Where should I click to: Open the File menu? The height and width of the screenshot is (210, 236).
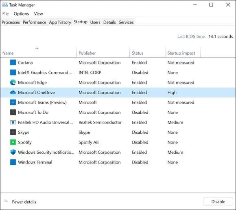click(x=6, y=14)
